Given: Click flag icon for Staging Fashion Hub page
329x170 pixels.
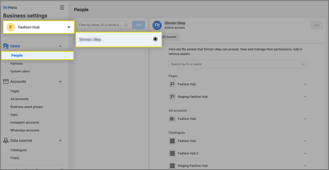Looking at the screenshot, I should (172, 97).
